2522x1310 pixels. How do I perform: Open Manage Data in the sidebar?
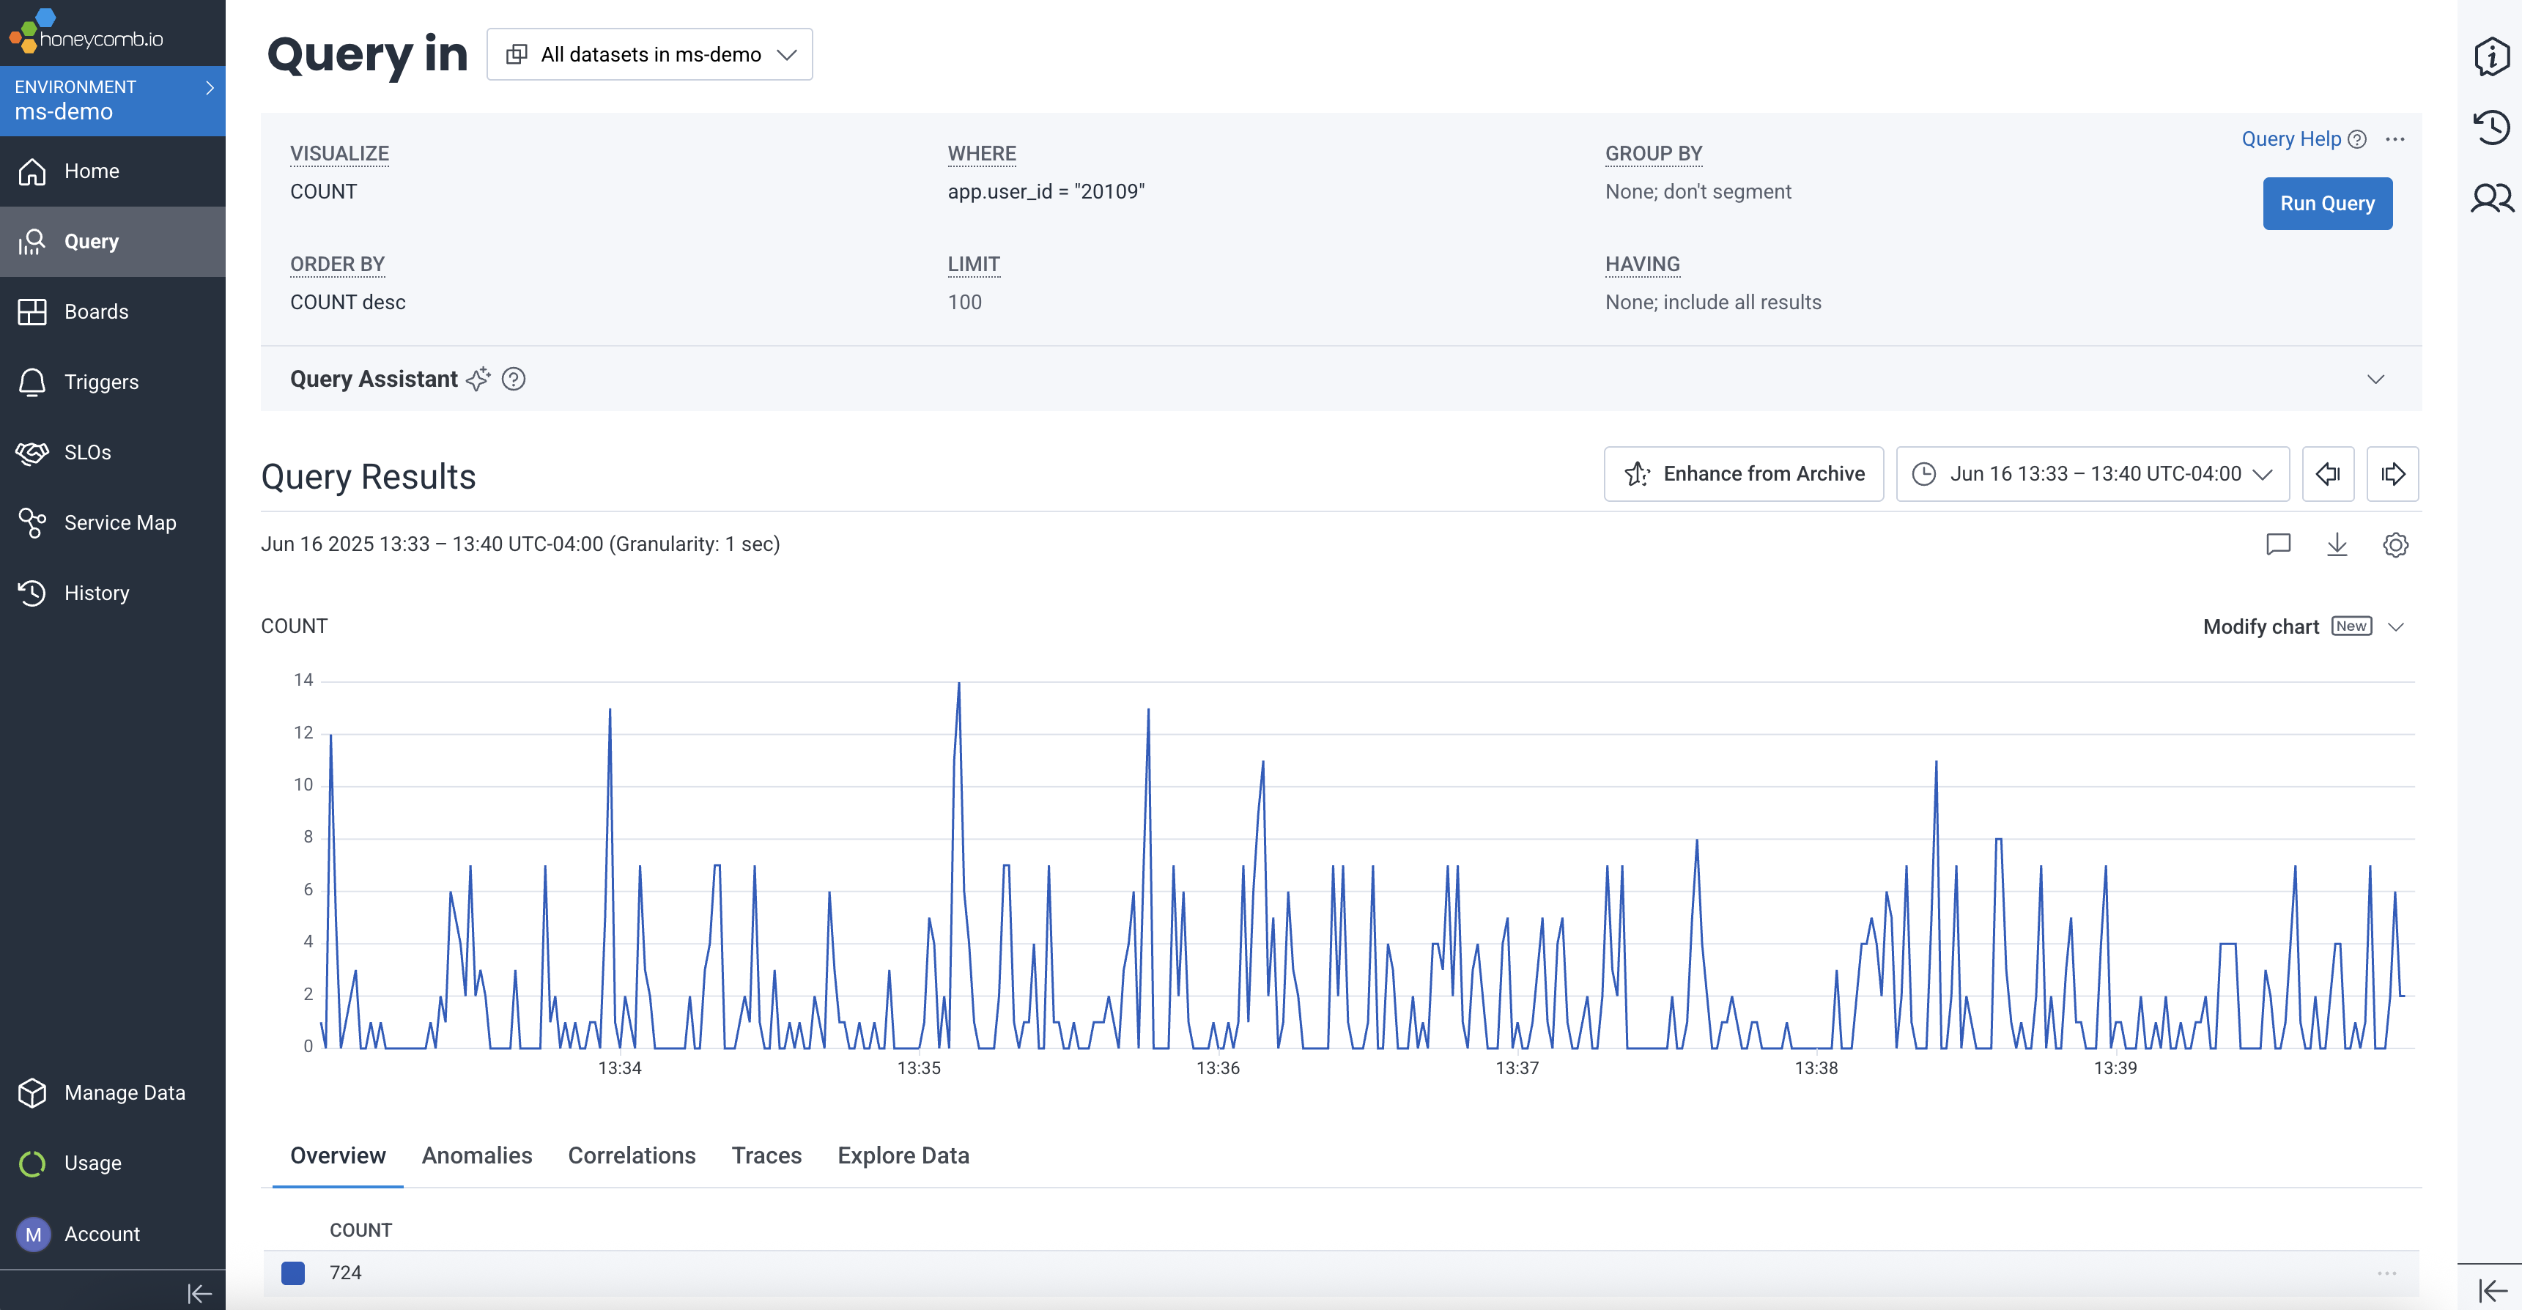tap(113, 1094)
